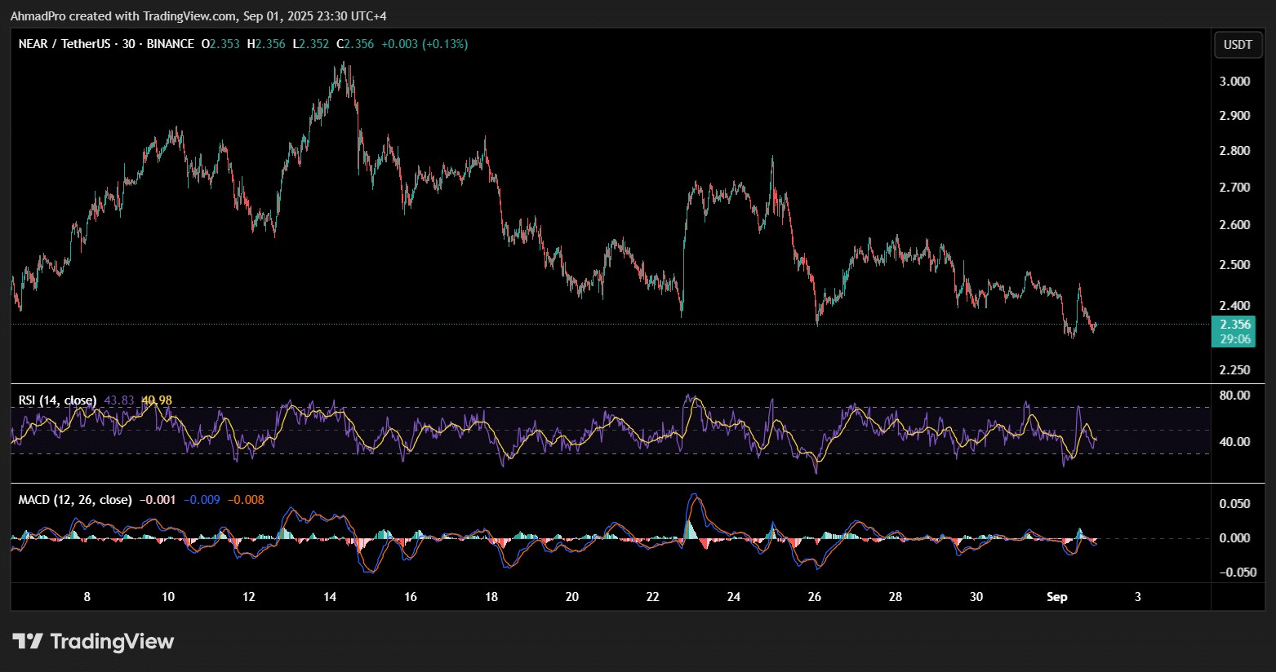Click the 26 date marker on time axis

pyautogui.click(x=815, y=597)
